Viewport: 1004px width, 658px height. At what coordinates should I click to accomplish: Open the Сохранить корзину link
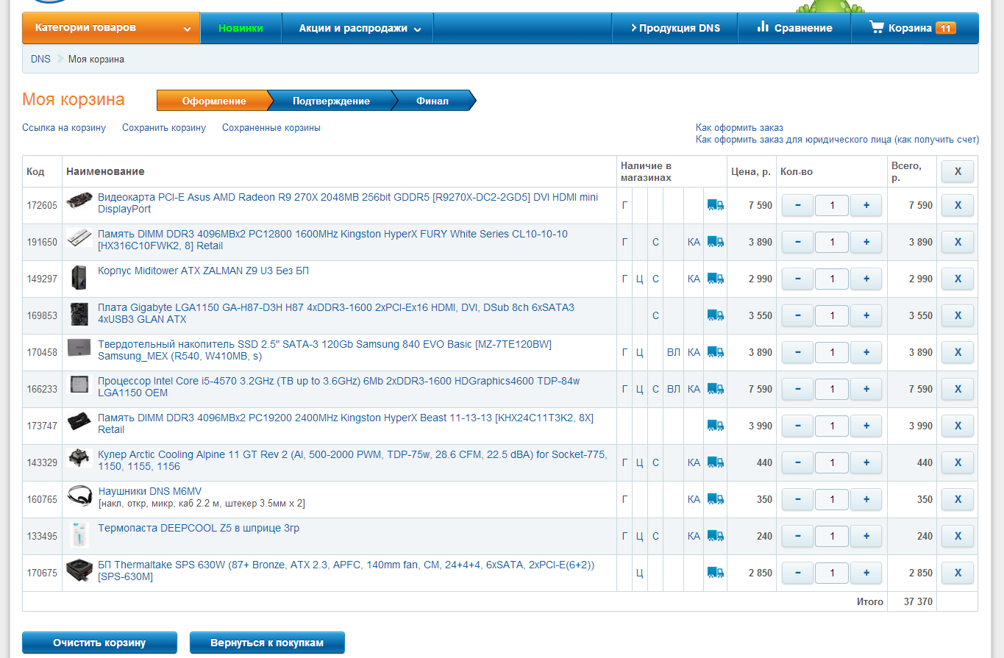point(164,128)
